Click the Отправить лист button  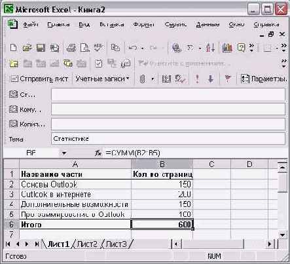tap(39, 79)
